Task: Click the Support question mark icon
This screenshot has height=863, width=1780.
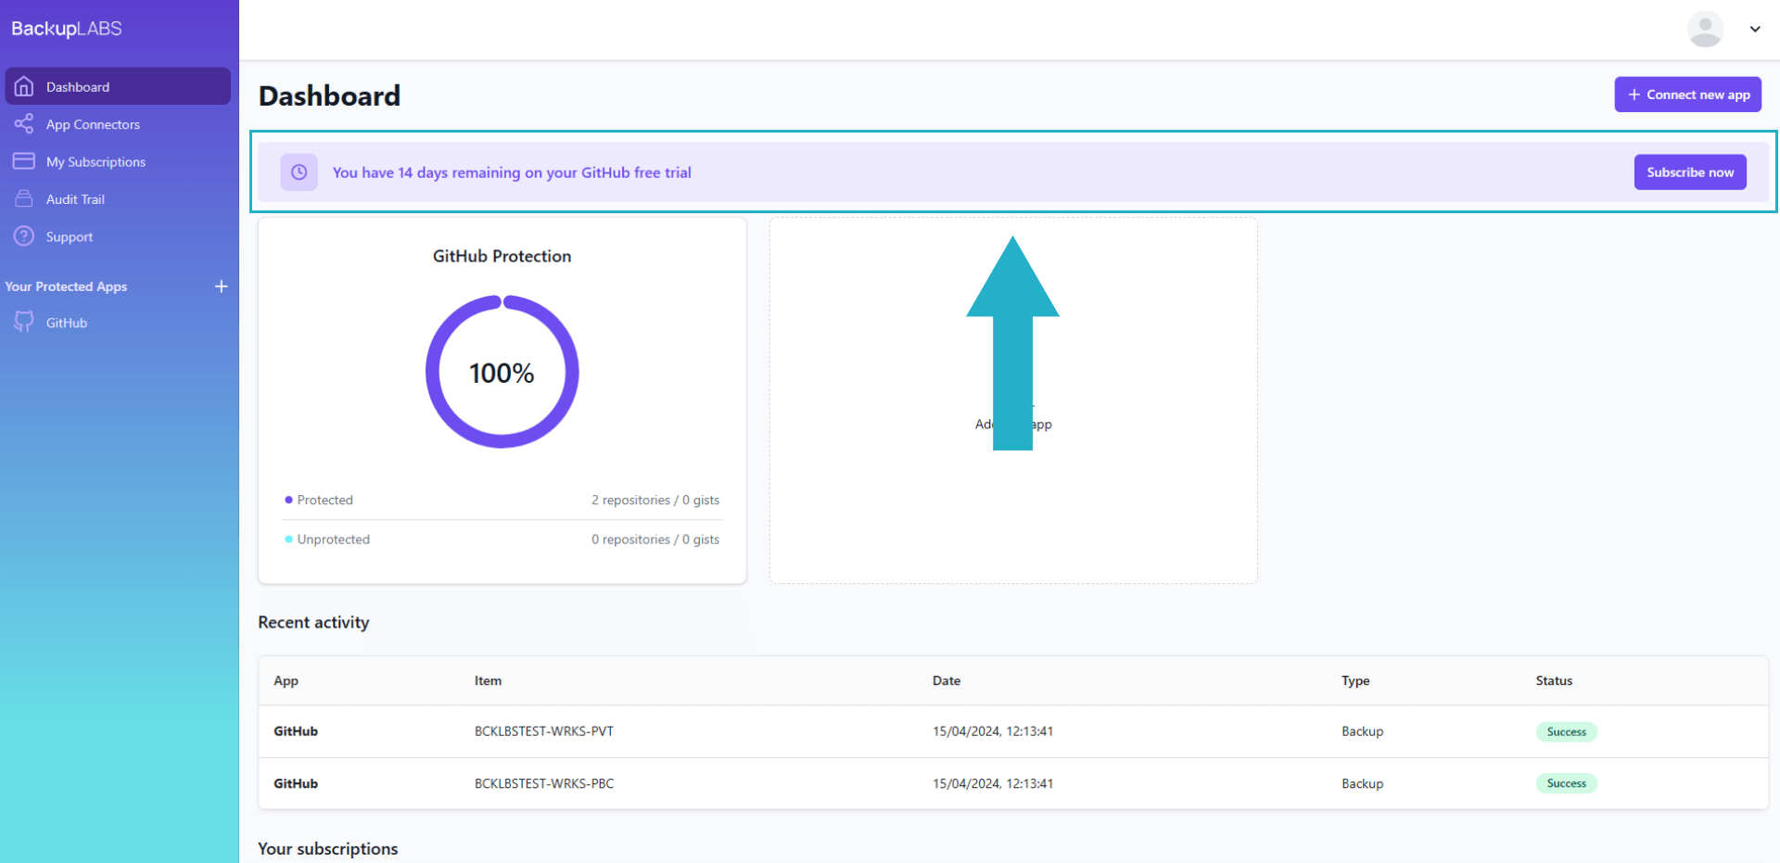Action: [x=24, y=236]
